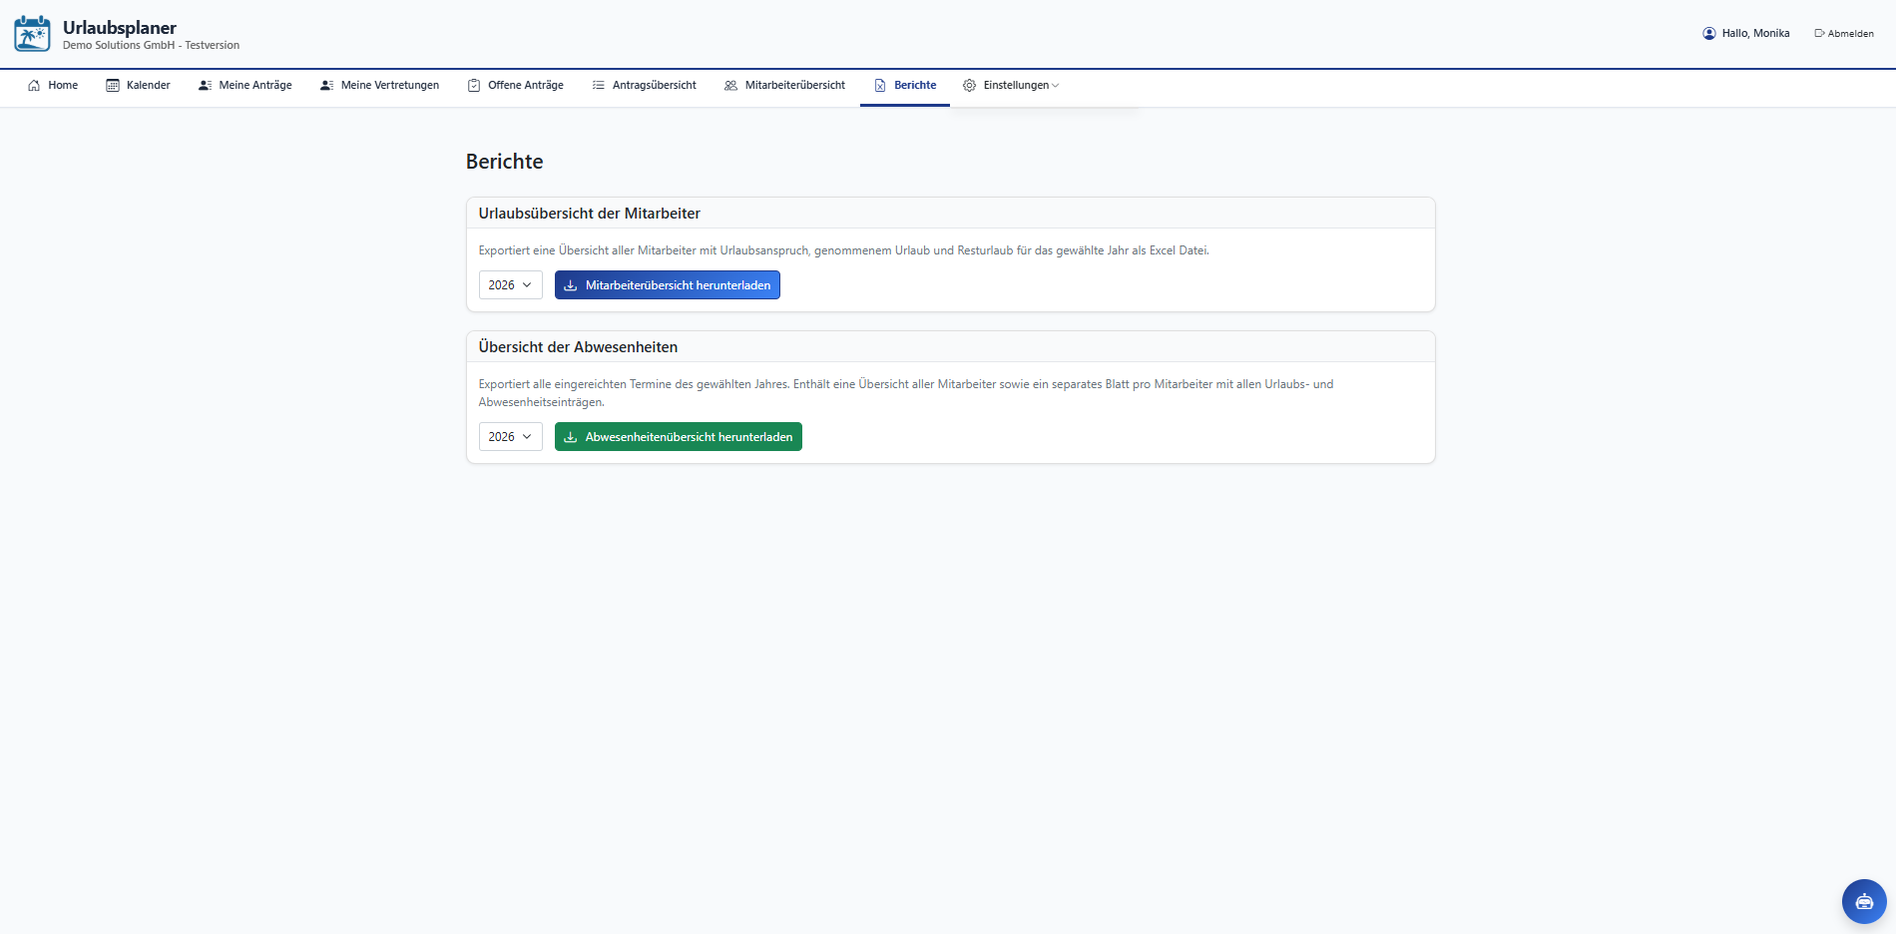
Task: Click the Offene Anträge clipboard icon
Action: (474, 85)
